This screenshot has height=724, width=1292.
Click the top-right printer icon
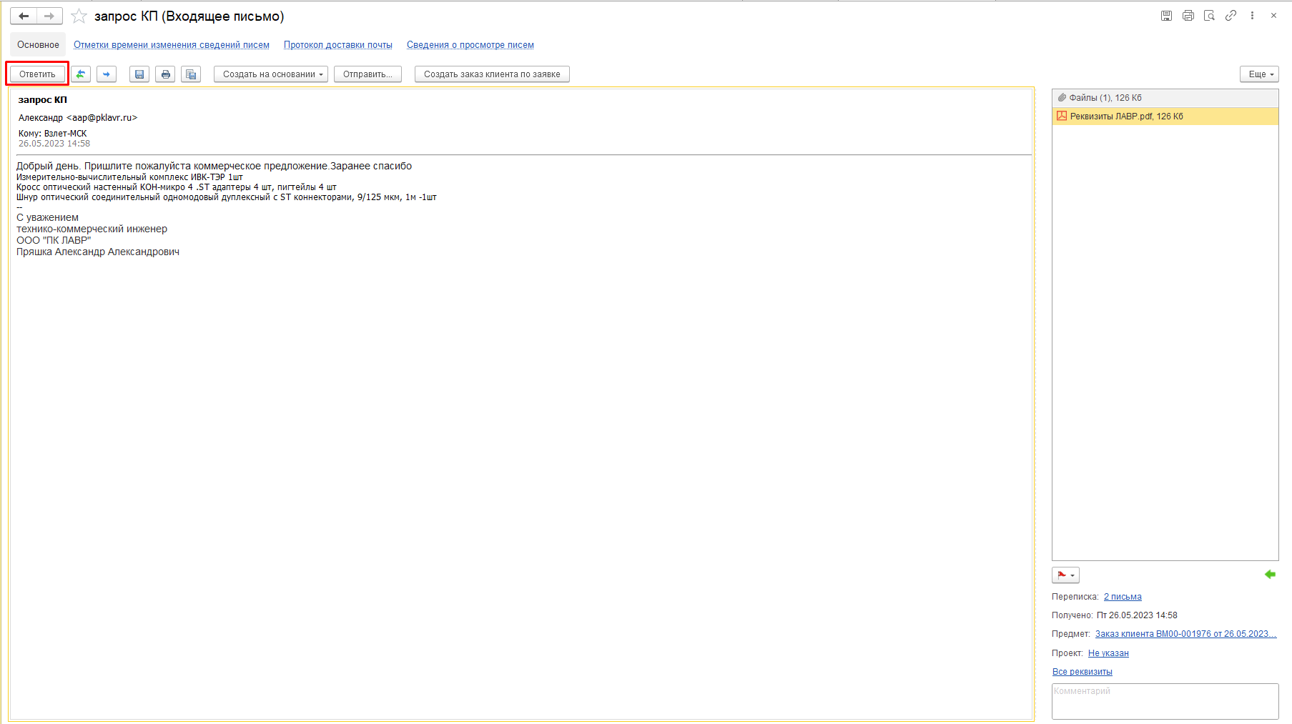tap(1188, 16)
